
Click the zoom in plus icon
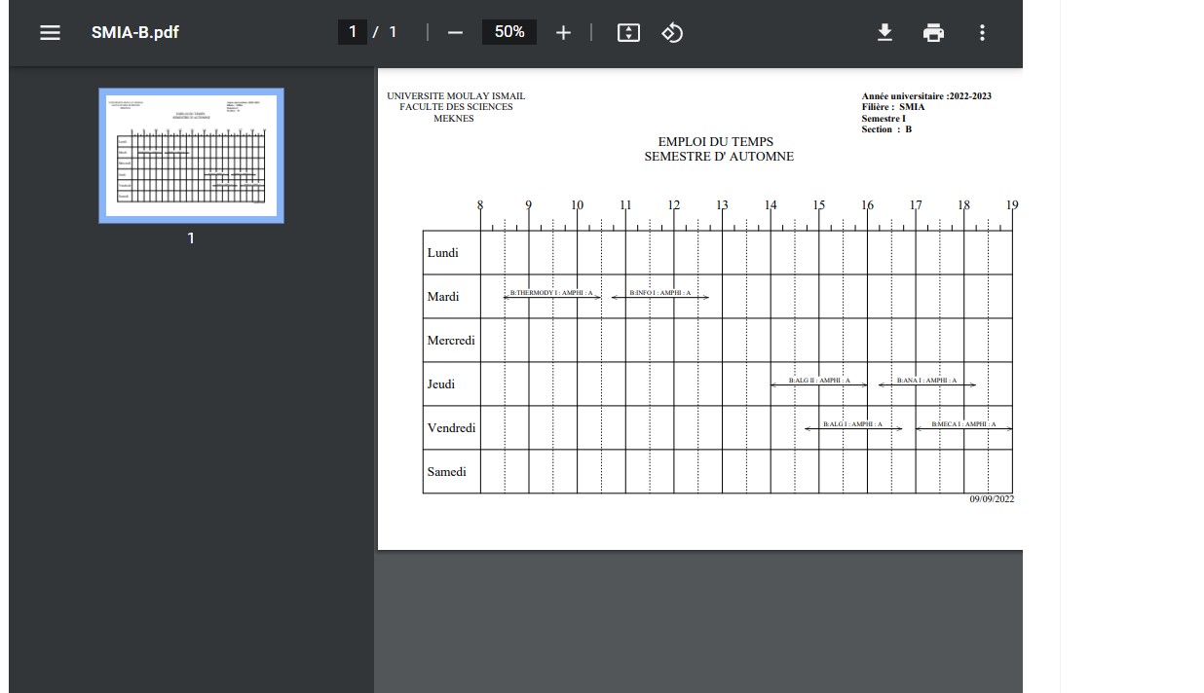tap(563, 32)
